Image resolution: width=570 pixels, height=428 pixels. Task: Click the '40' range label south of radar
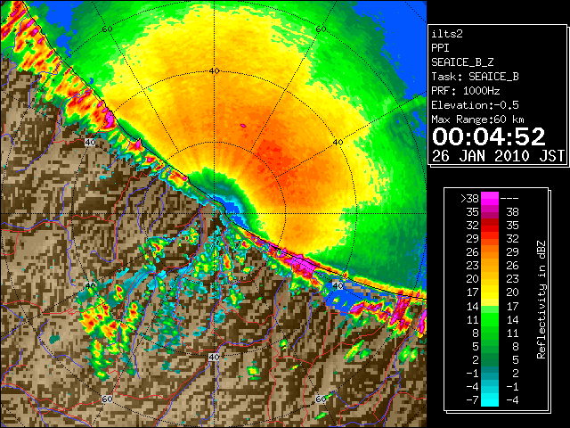(214, 357)
